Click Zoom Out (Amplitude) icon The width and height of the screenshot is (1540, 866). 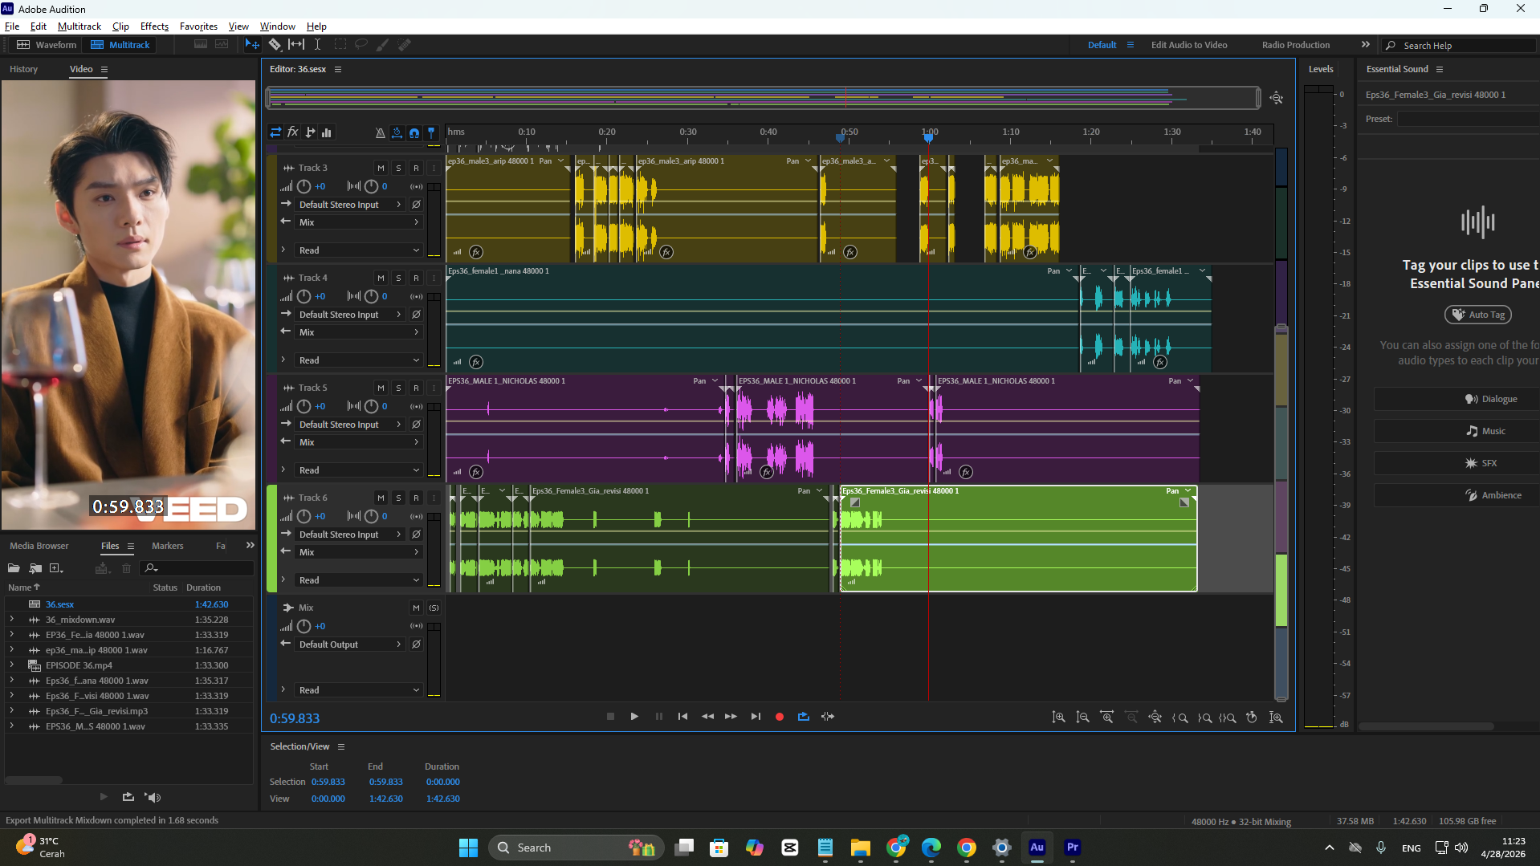[1082, 718]
